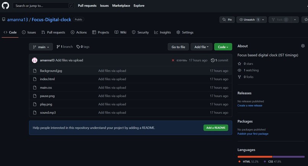Open the repository Pull requests tab
This screenshot has width=308, height=166.
coord(53,32)
